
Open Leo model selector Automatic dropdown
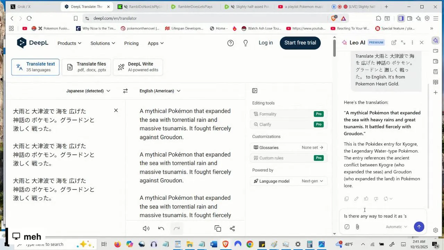tap(396, 227)
